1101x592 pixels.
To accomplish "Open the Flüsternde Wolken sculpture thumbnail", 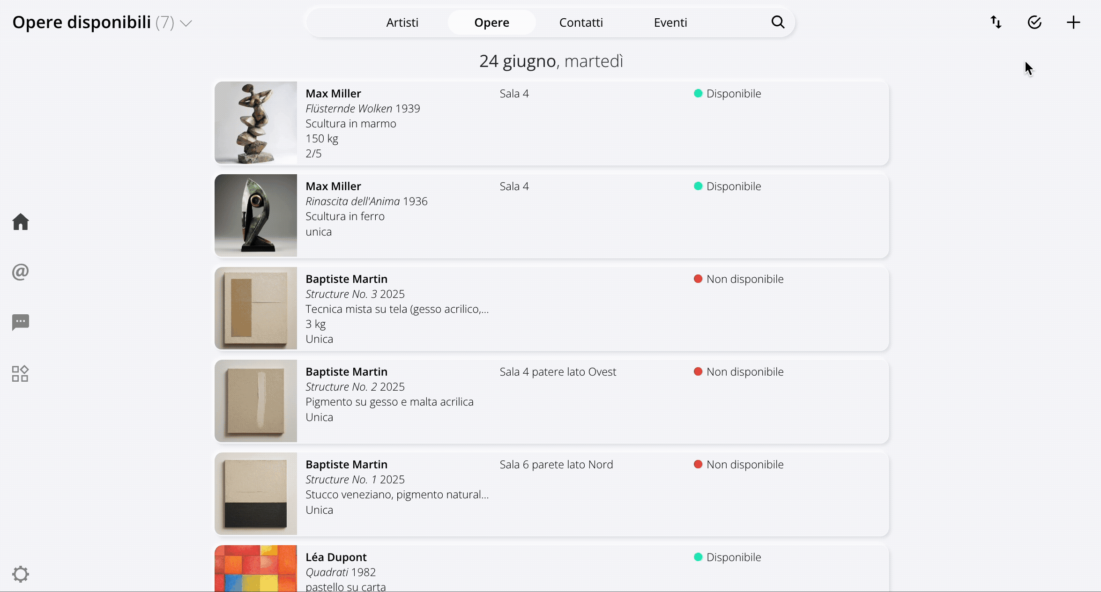I will point(255,123).
